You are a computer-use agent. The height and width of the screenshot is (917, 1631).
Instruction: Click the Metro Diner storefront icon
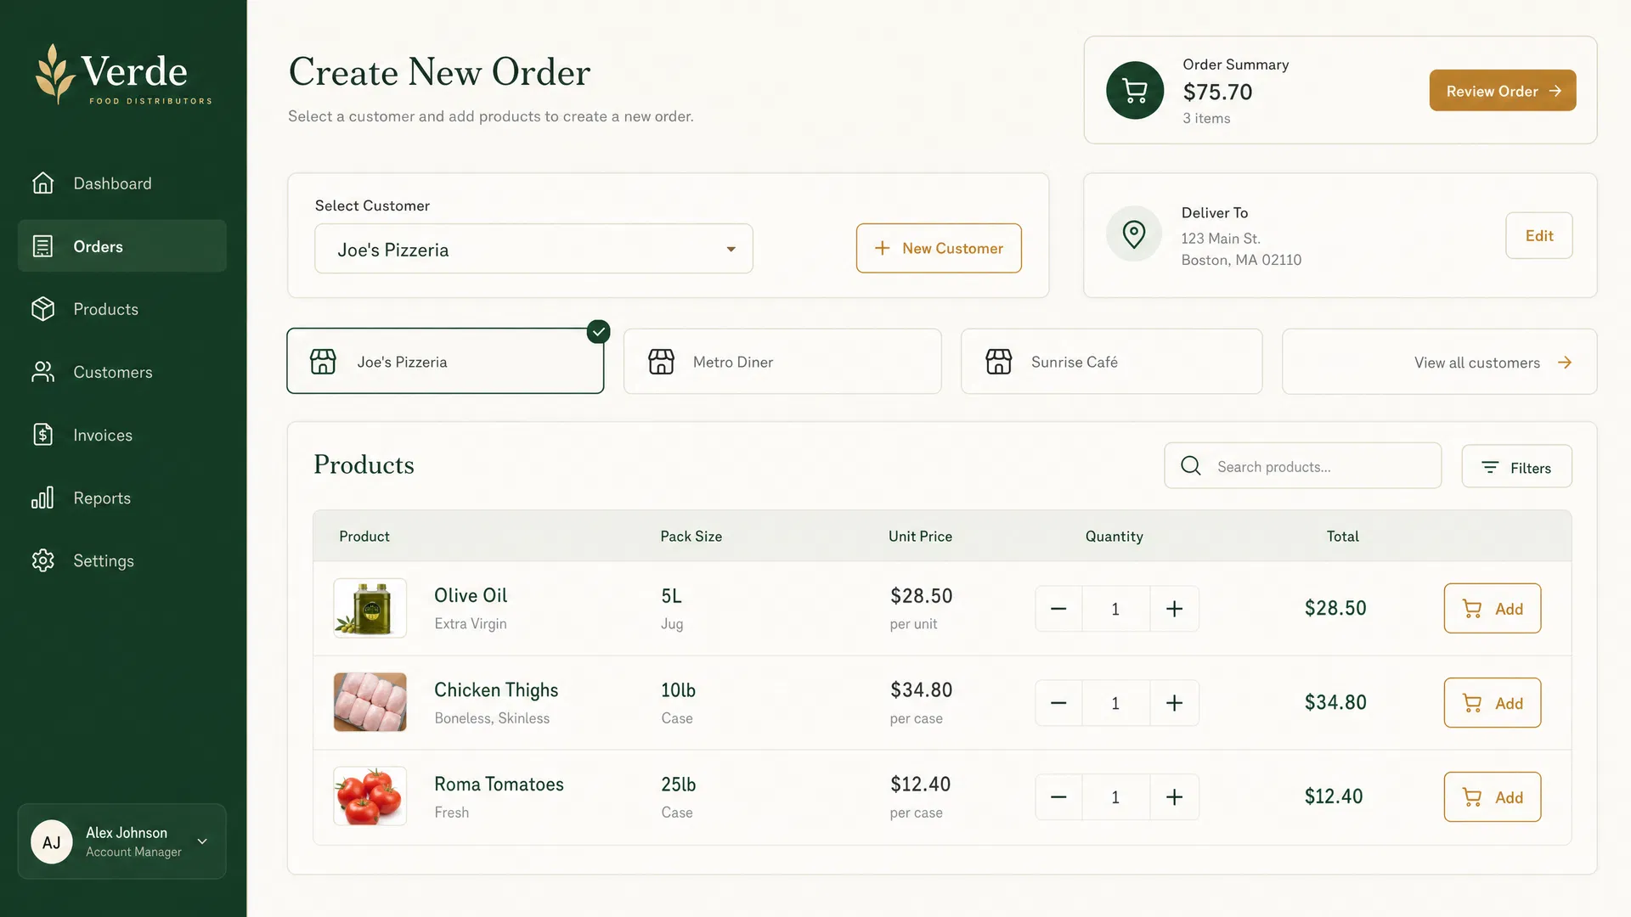tap(662, 362)
